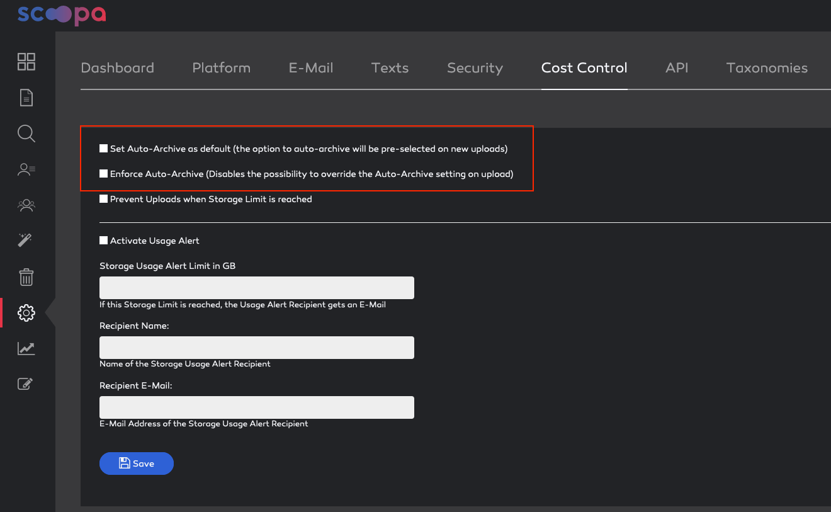Focus the Recipient E-Mail input field

(257, 407)
